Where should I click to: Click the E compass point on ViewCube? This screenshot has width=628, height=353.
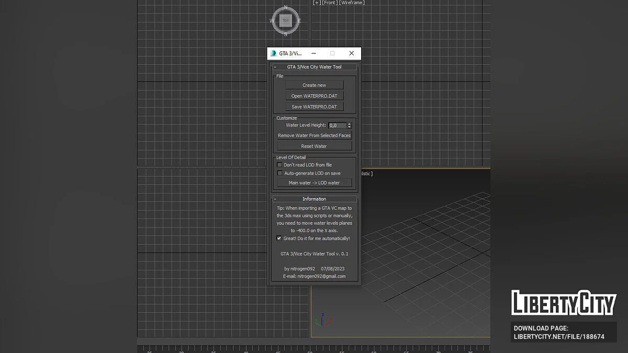299,21
